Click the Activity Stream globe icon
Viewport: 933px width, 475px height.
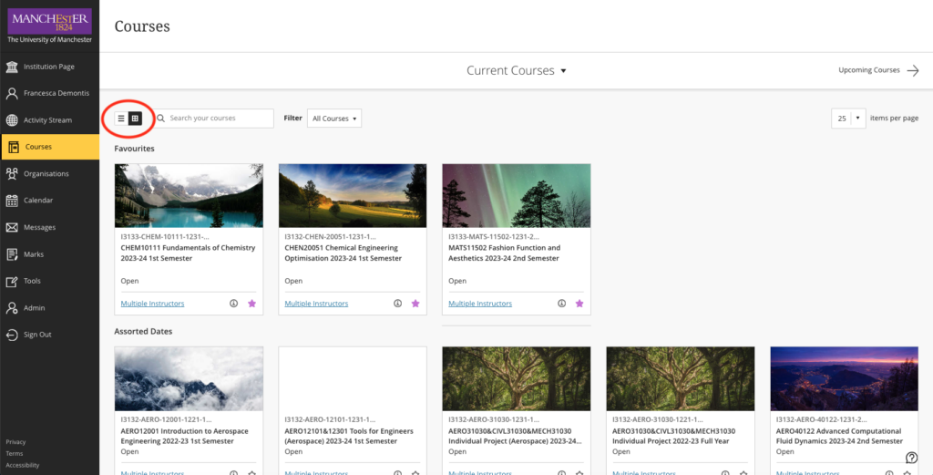pyautogui.click(x=12, y=120)
